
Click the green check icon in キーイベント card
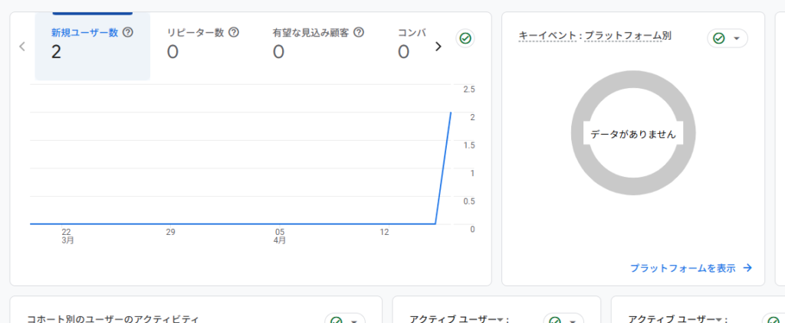pyautogui.click(x=719, y=38)
